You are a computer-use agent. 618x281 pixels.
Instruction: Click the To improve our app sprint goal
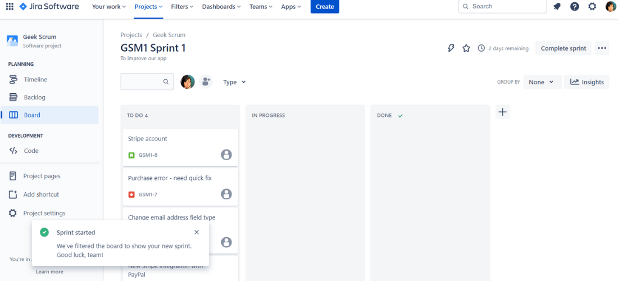point(143,58)
